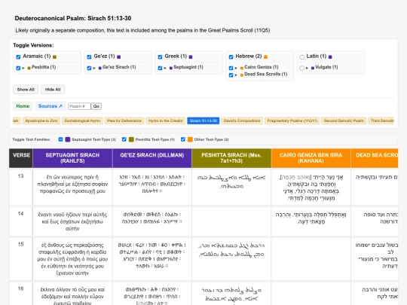Click the Peshitta Sirach column header
407x305 pixels.
point(231,158)
